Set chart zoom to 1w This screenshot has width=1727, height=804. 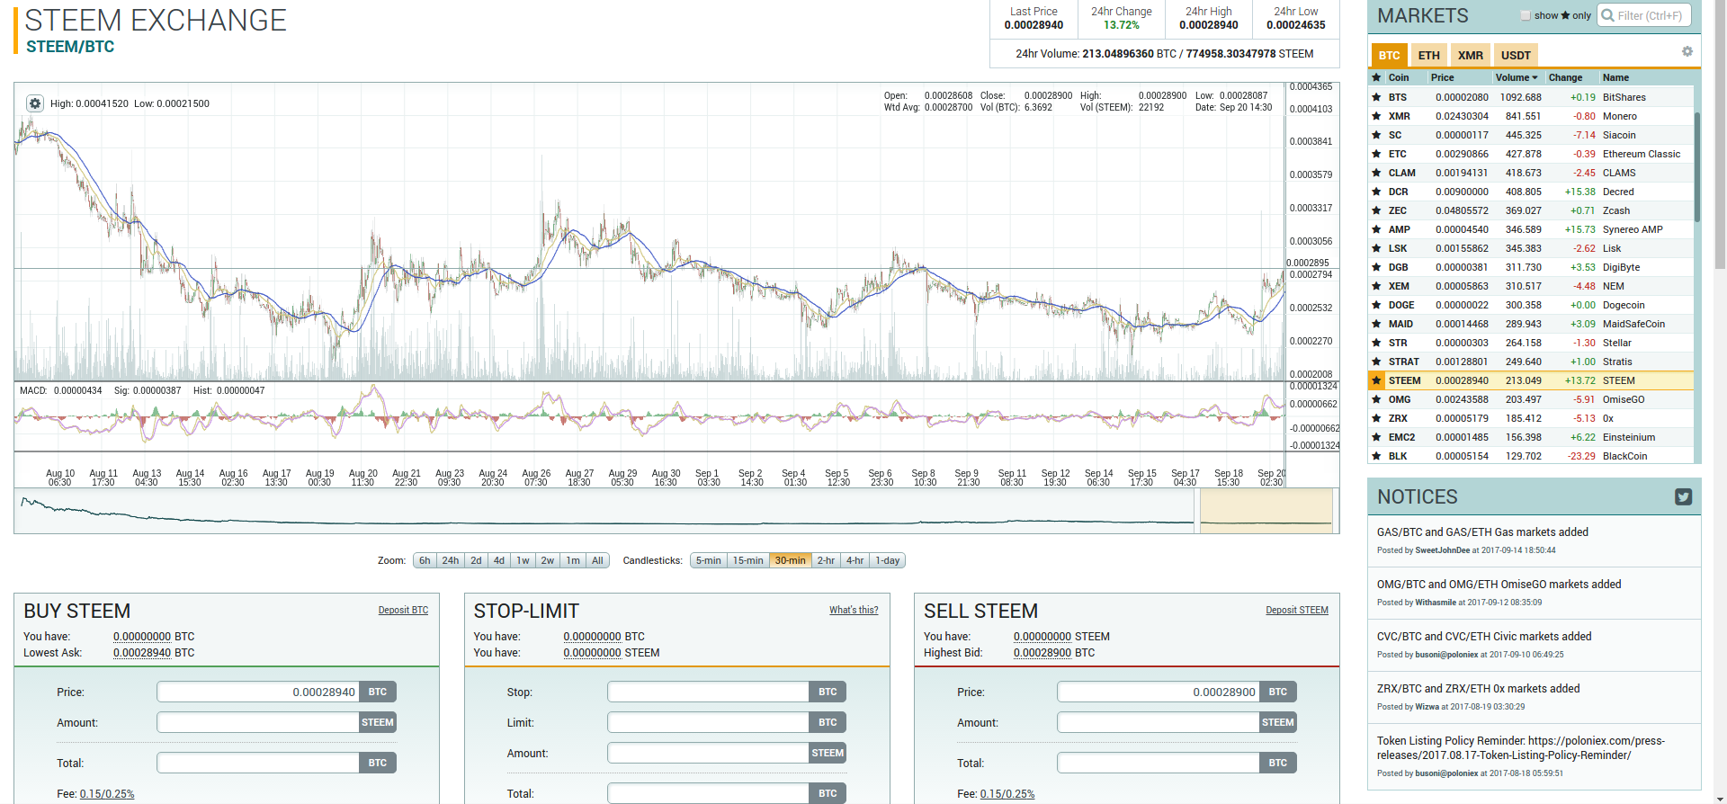[523, 560]
